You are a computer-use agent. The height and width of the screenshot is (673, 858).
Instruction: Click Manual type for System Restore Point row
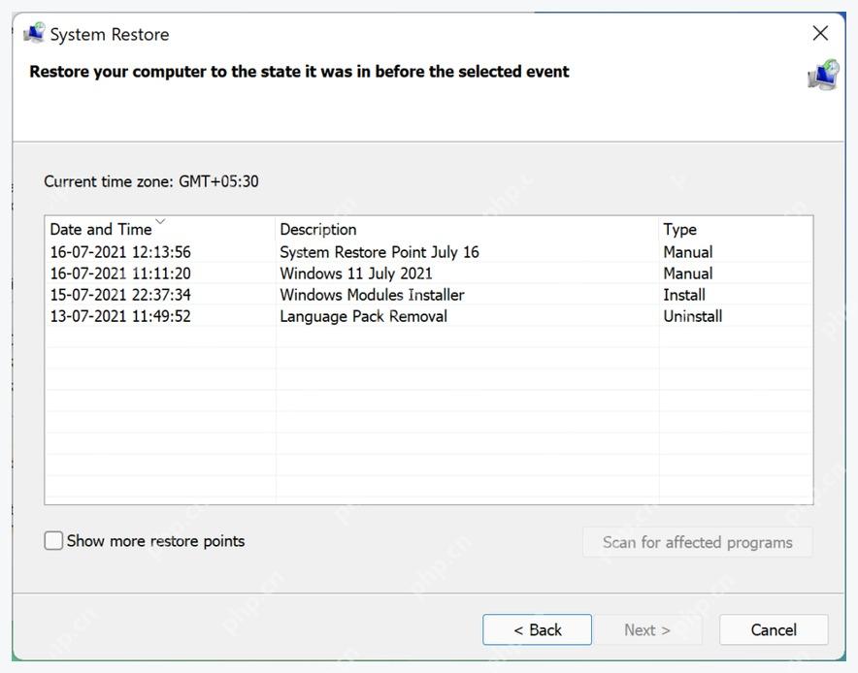(688, 252)
